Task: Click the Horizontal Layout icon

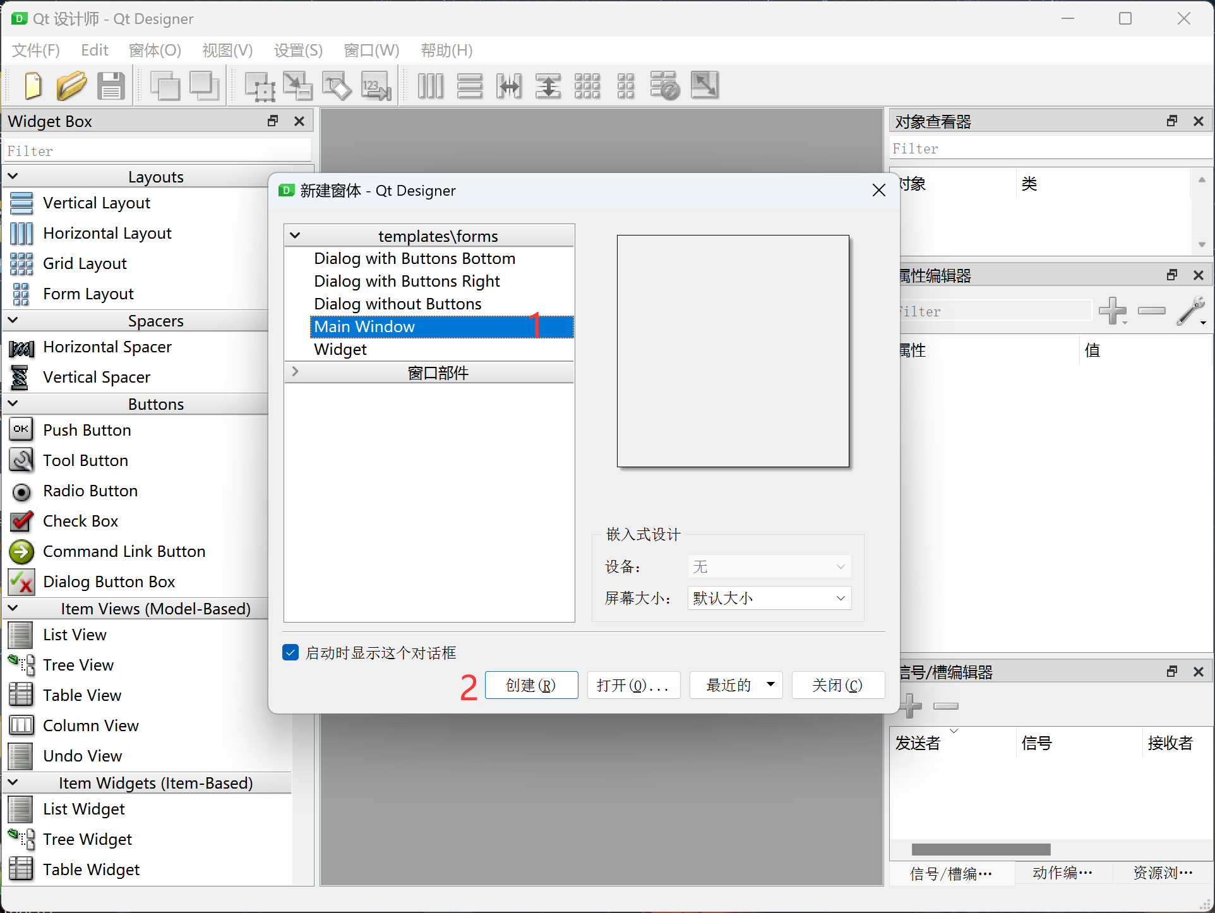Action: pyautogui.click(x=21, y=233)
